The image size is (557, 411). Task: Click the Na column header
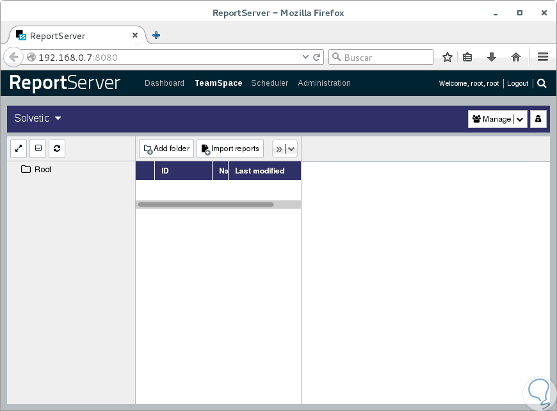[221, 171]
